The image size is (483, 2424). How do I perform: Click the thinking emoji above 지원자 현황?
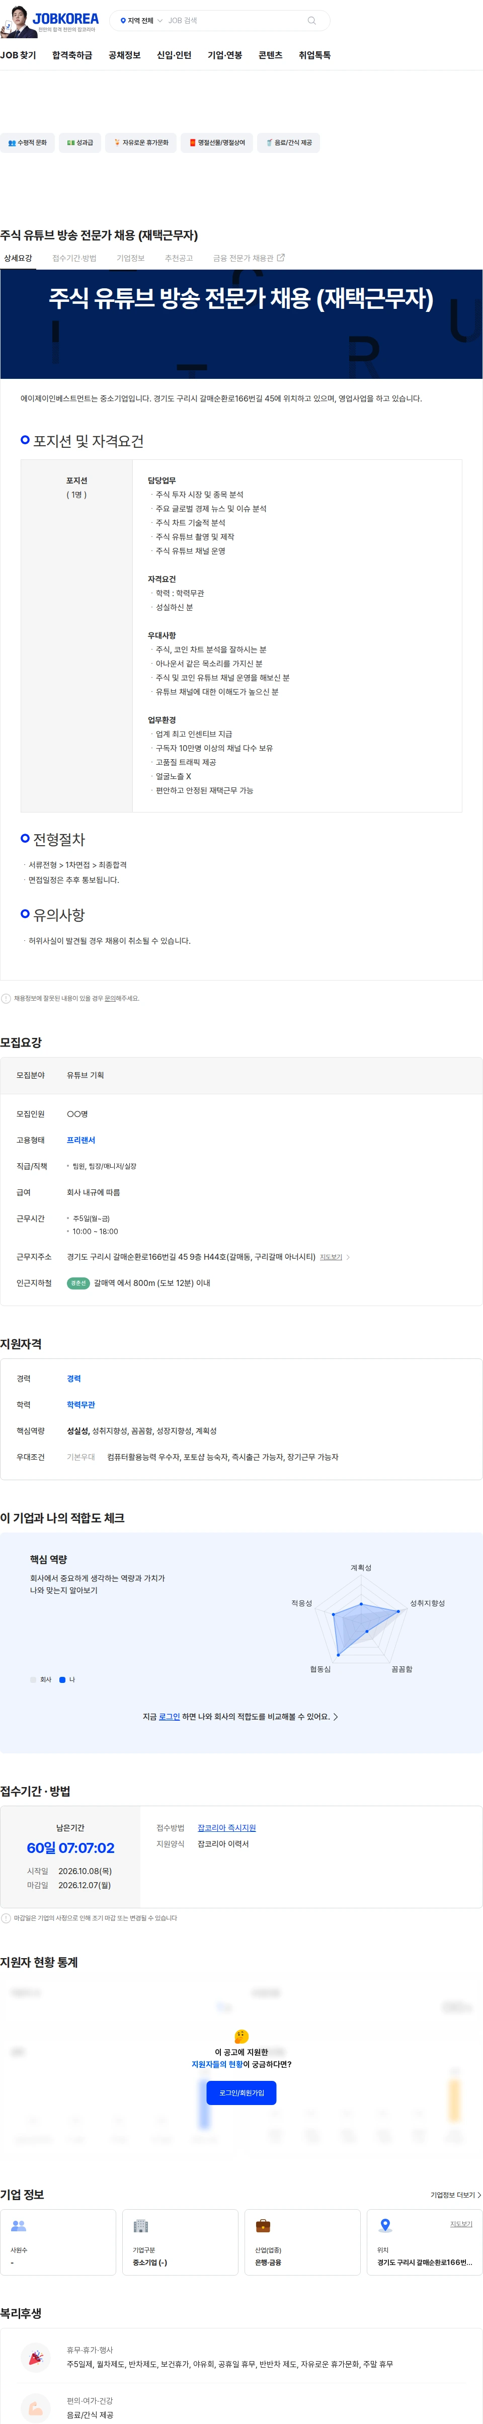[241, 2036]
